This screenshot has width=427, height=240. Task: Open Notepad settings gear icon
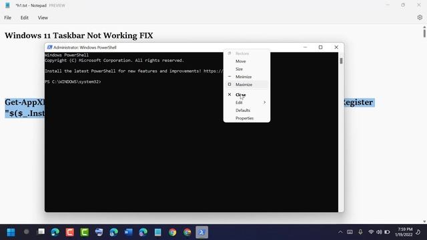[x=420, y=17]
